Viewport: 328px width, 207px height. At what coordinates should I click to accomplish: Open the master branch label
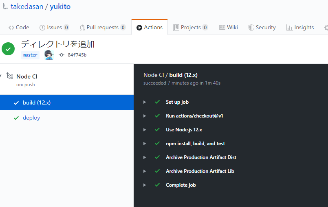tap(30, 55)
